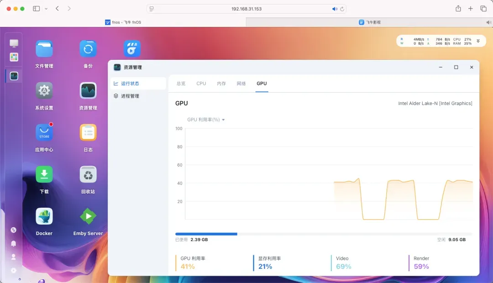The width and height of the screenshot is (493, 283).
Task: Click the Safari share button
Action: (x=458, y=9)
